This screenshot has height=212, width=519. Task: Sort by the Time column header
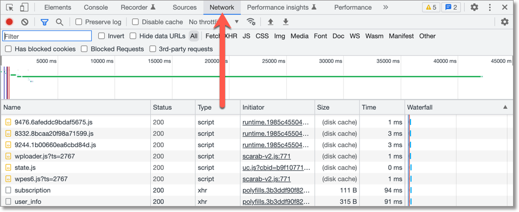(x=382, y=107)
